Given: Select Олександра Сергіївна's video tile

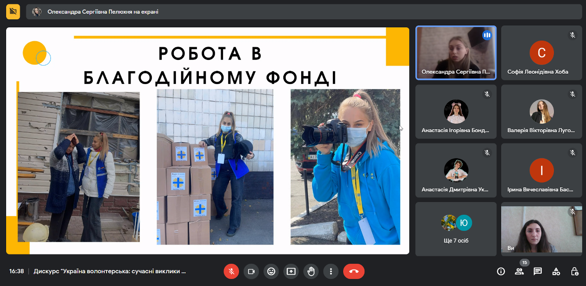Looking at the screenshot, I should point(455,52).
